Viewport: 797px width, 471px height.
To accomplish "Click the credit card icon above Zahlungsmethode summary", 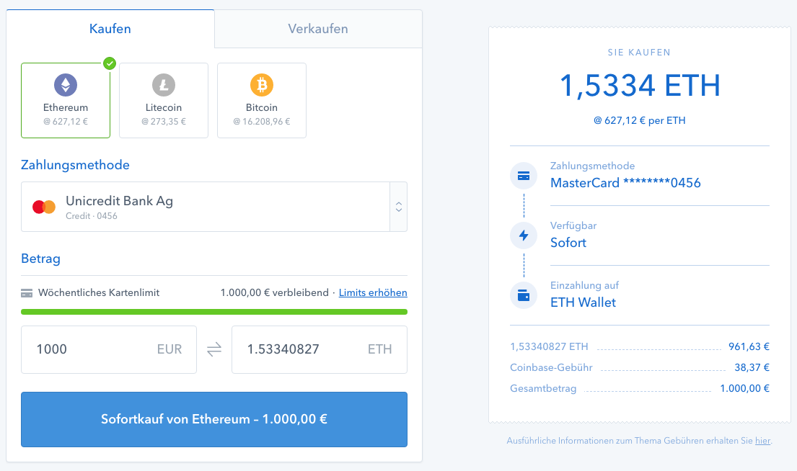I will pos(523,175).
